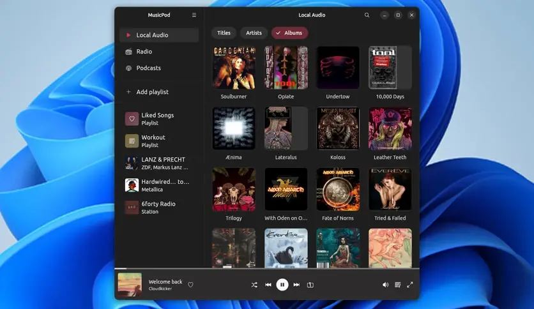Viewport: 534px width, 309px height.
Task: Click the Local Audio play arrow icon
Action: [x=128, y=35]
